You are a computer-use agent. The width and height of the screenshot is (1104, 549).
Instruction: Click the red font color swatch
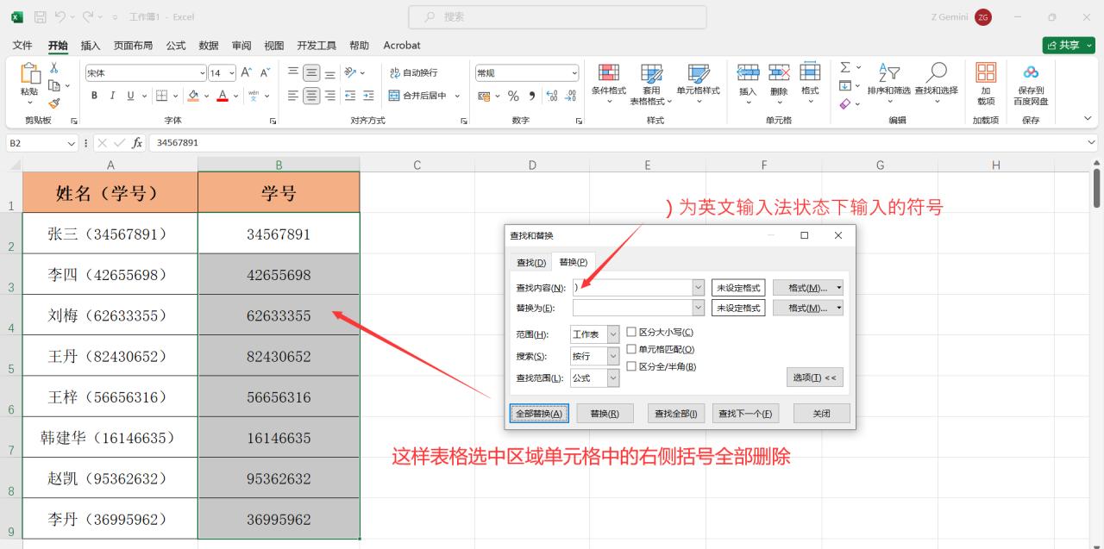tap(223, 96)
